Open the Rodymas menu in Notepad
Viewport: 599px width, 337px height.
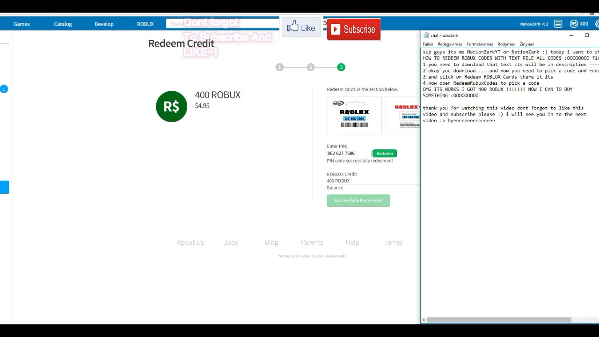(506, 44)
